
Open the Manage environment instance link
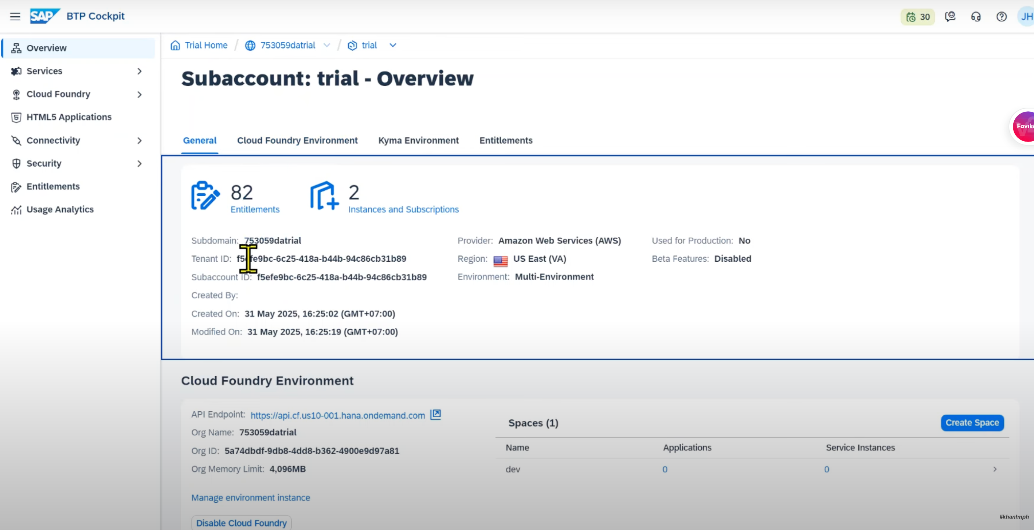click(x=250, y=498)
